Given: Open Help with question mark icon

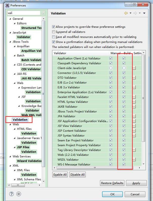Looking at the screenshot, I should tap(11, 194).
